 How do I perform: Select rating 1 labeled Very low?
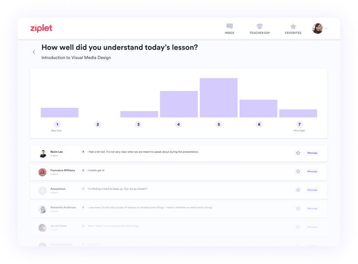click(x=58, y=125)
